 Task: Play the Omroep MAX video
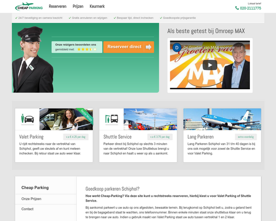pyautogui.click(x=210, y=65)
